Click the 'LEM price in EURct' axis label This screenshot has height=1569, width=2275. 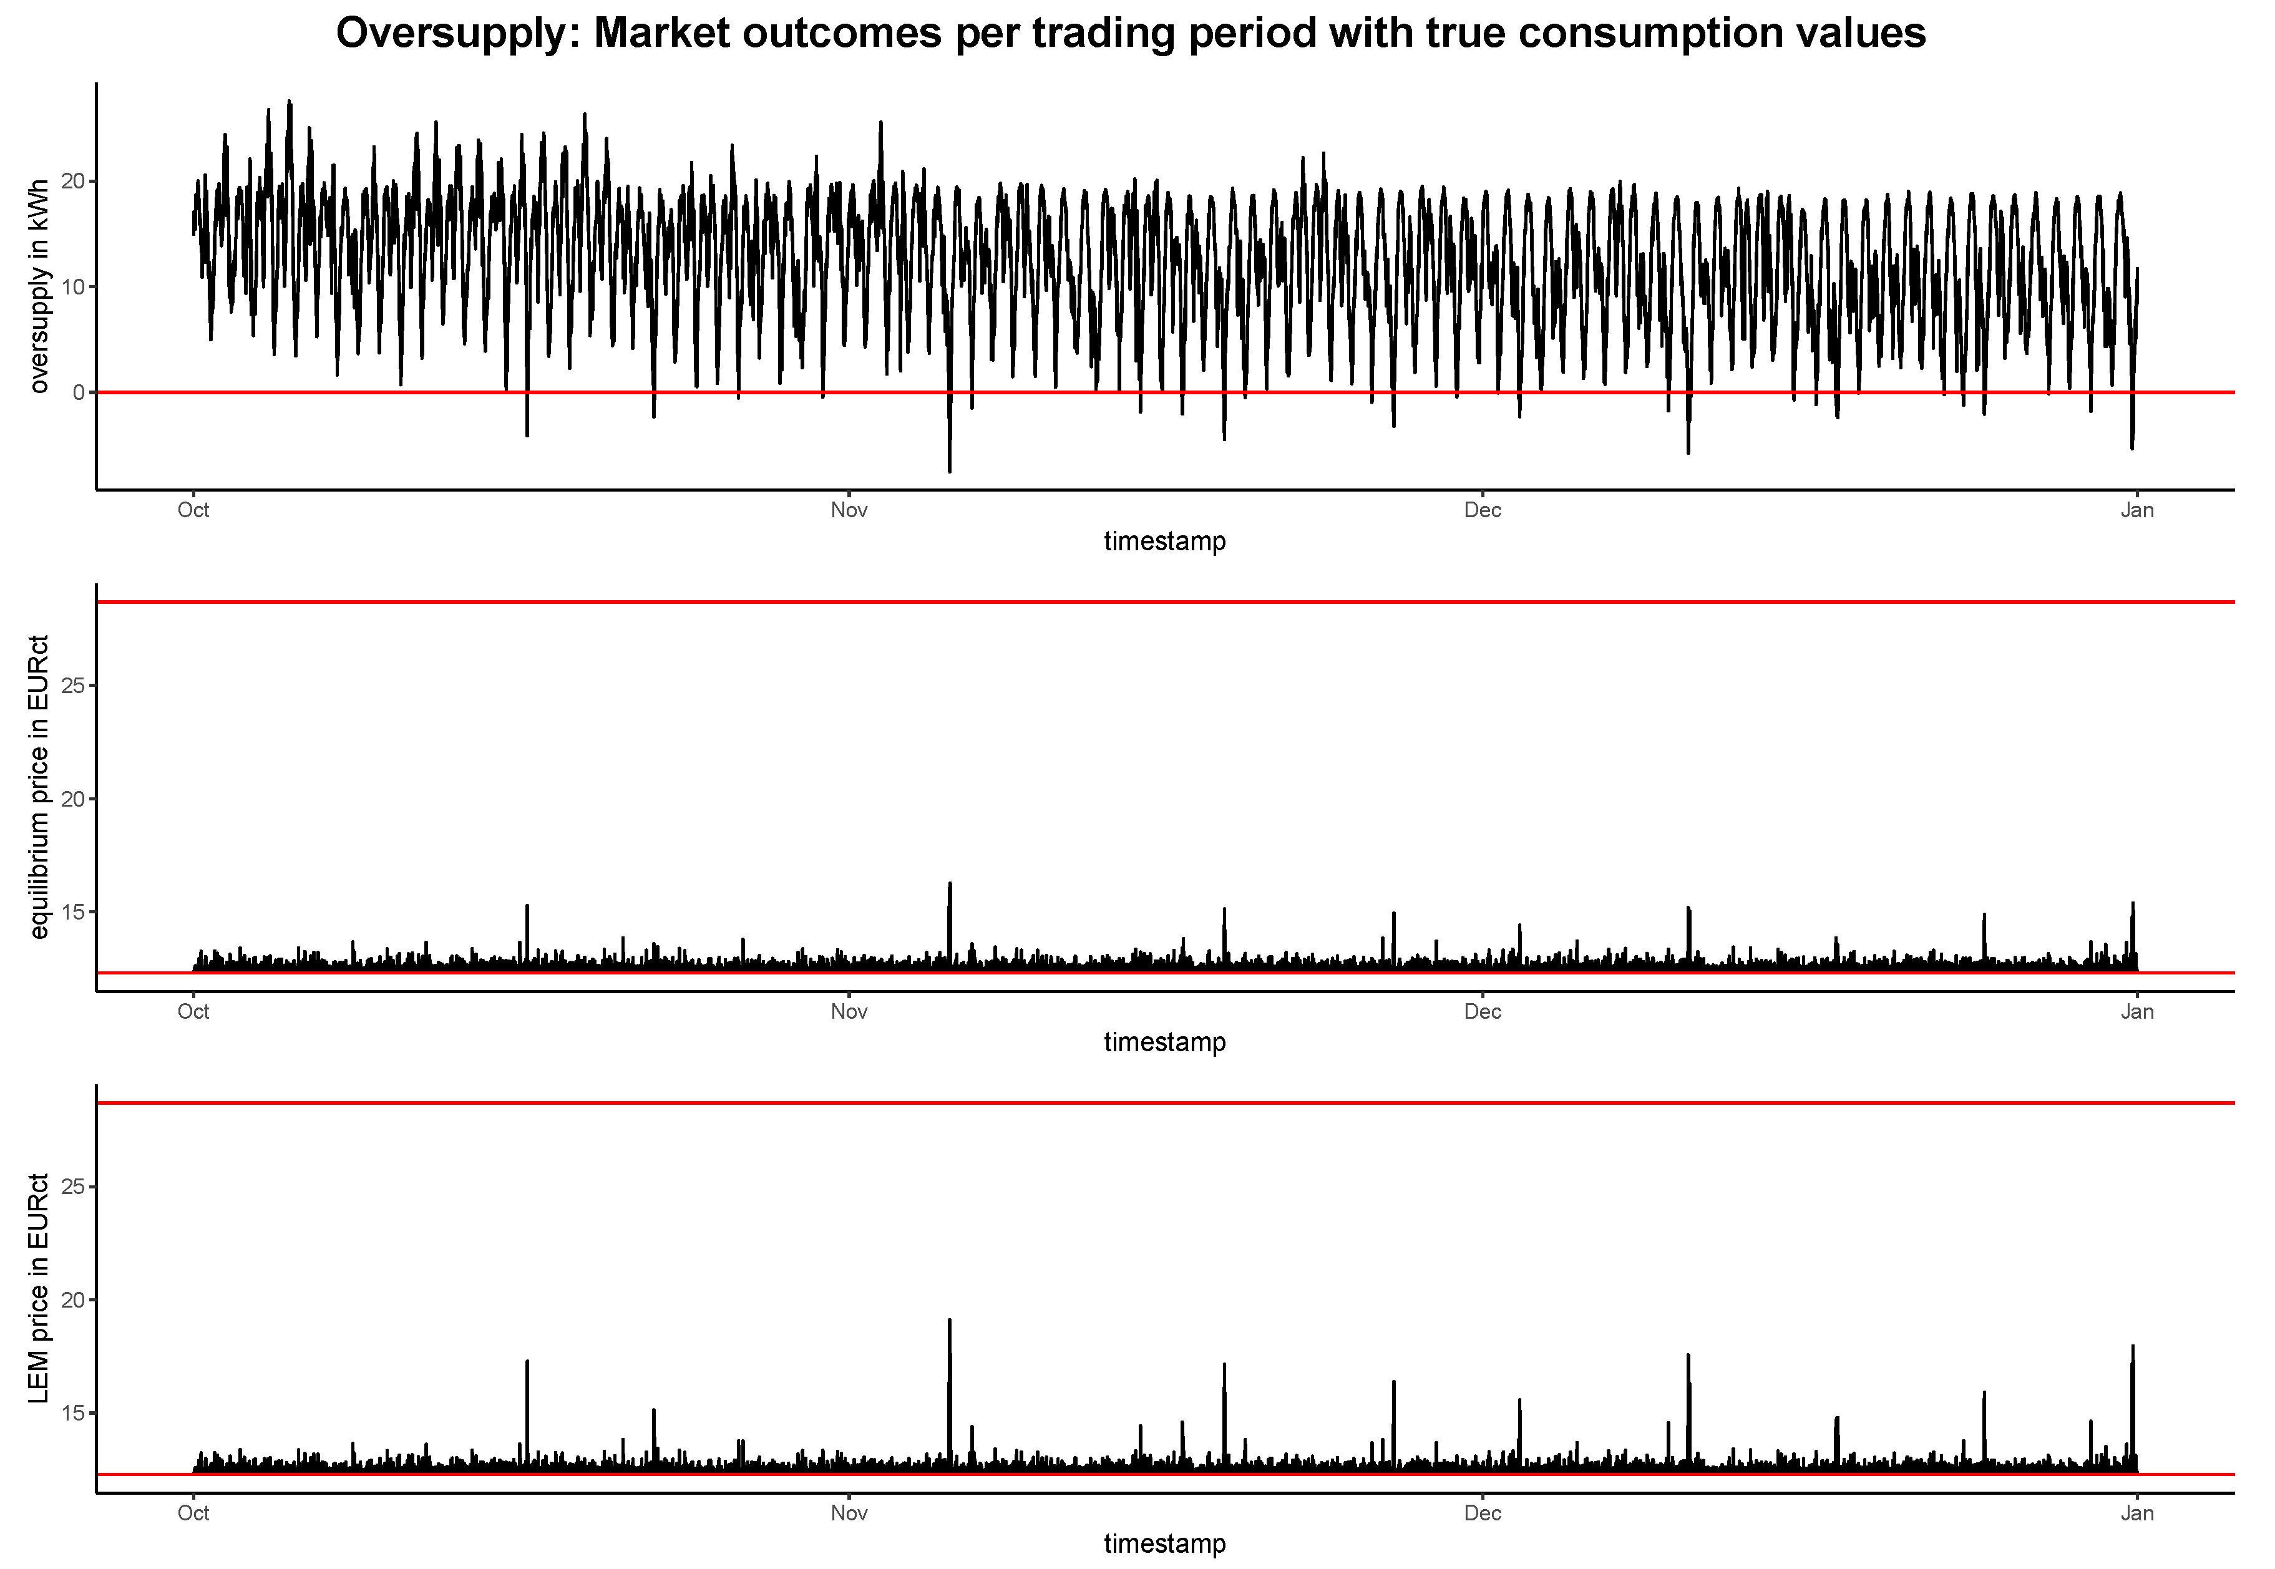[x=38, y=1288]
